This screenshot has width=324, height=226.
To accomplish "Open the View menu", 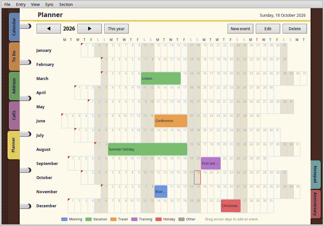I will pos(35,4).
